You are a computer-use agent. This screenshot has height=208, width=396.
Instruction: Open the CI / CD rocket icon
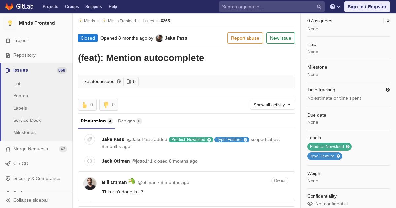(x=8, y=164)
